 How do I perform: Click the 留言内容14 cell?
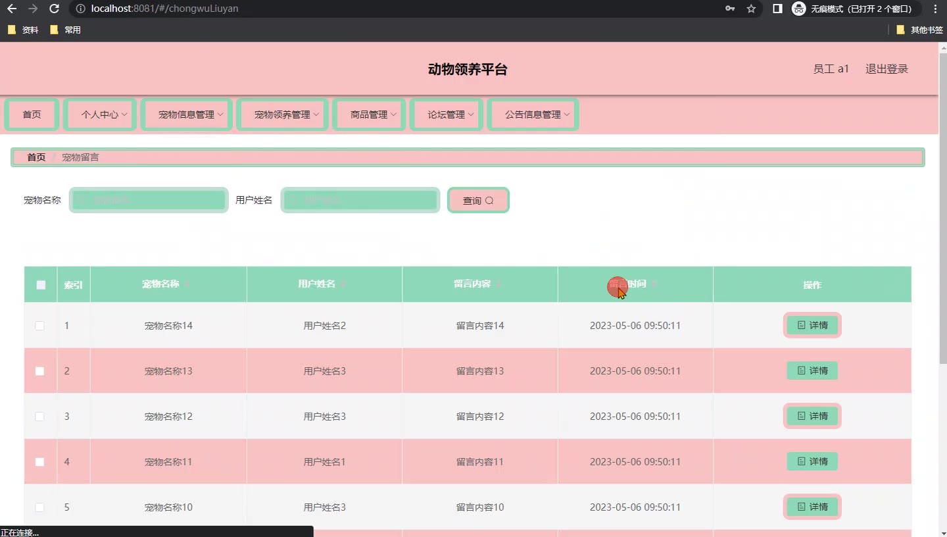coord(480,326)
